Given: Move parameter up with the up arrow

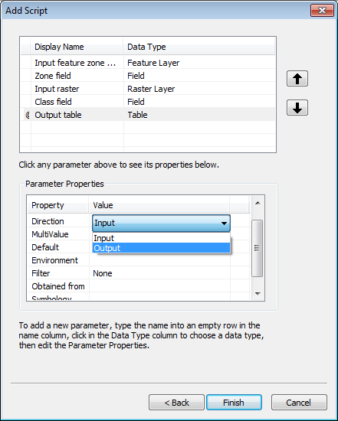Looking at the screenshot, I should click(297, 79).
